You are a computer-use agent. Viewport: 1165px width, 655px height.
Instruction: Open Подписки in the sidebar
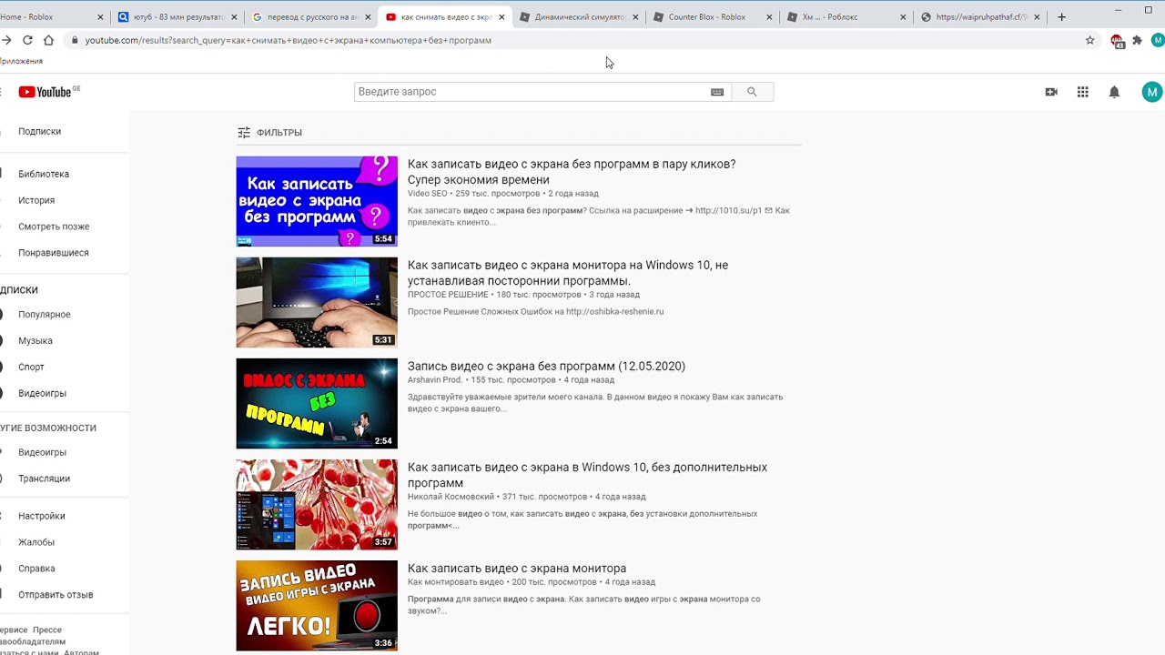click(40, 131)
